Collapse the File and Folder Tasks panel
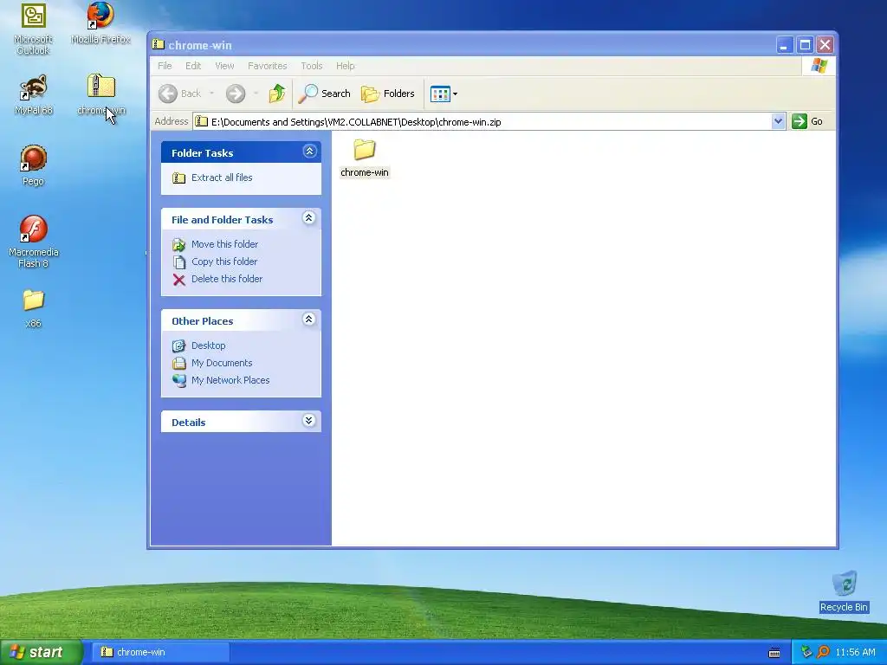887x665 pixels. 309,217
